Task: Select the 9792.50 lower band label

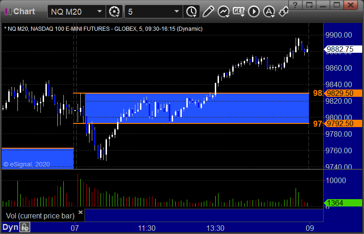Action: [x=343, y=123]
